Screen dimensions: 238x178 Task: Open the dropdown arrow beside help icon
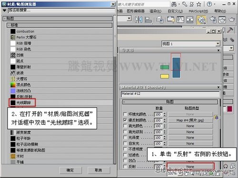pos(215,4)
